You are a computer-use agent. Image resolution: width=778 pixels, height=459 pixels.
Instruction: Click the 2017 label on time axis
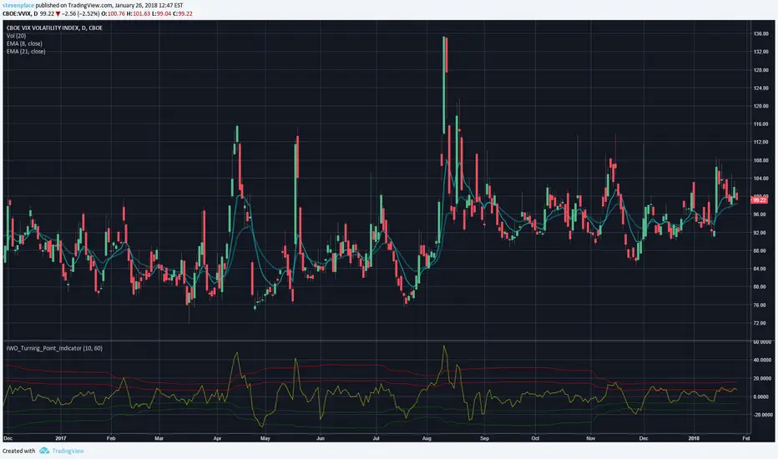61,438
